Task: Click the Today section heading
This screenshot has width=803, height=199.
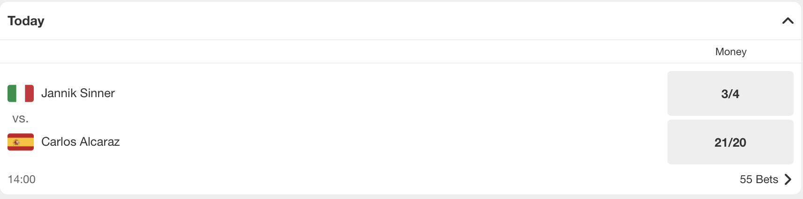Action: [26, 21]
